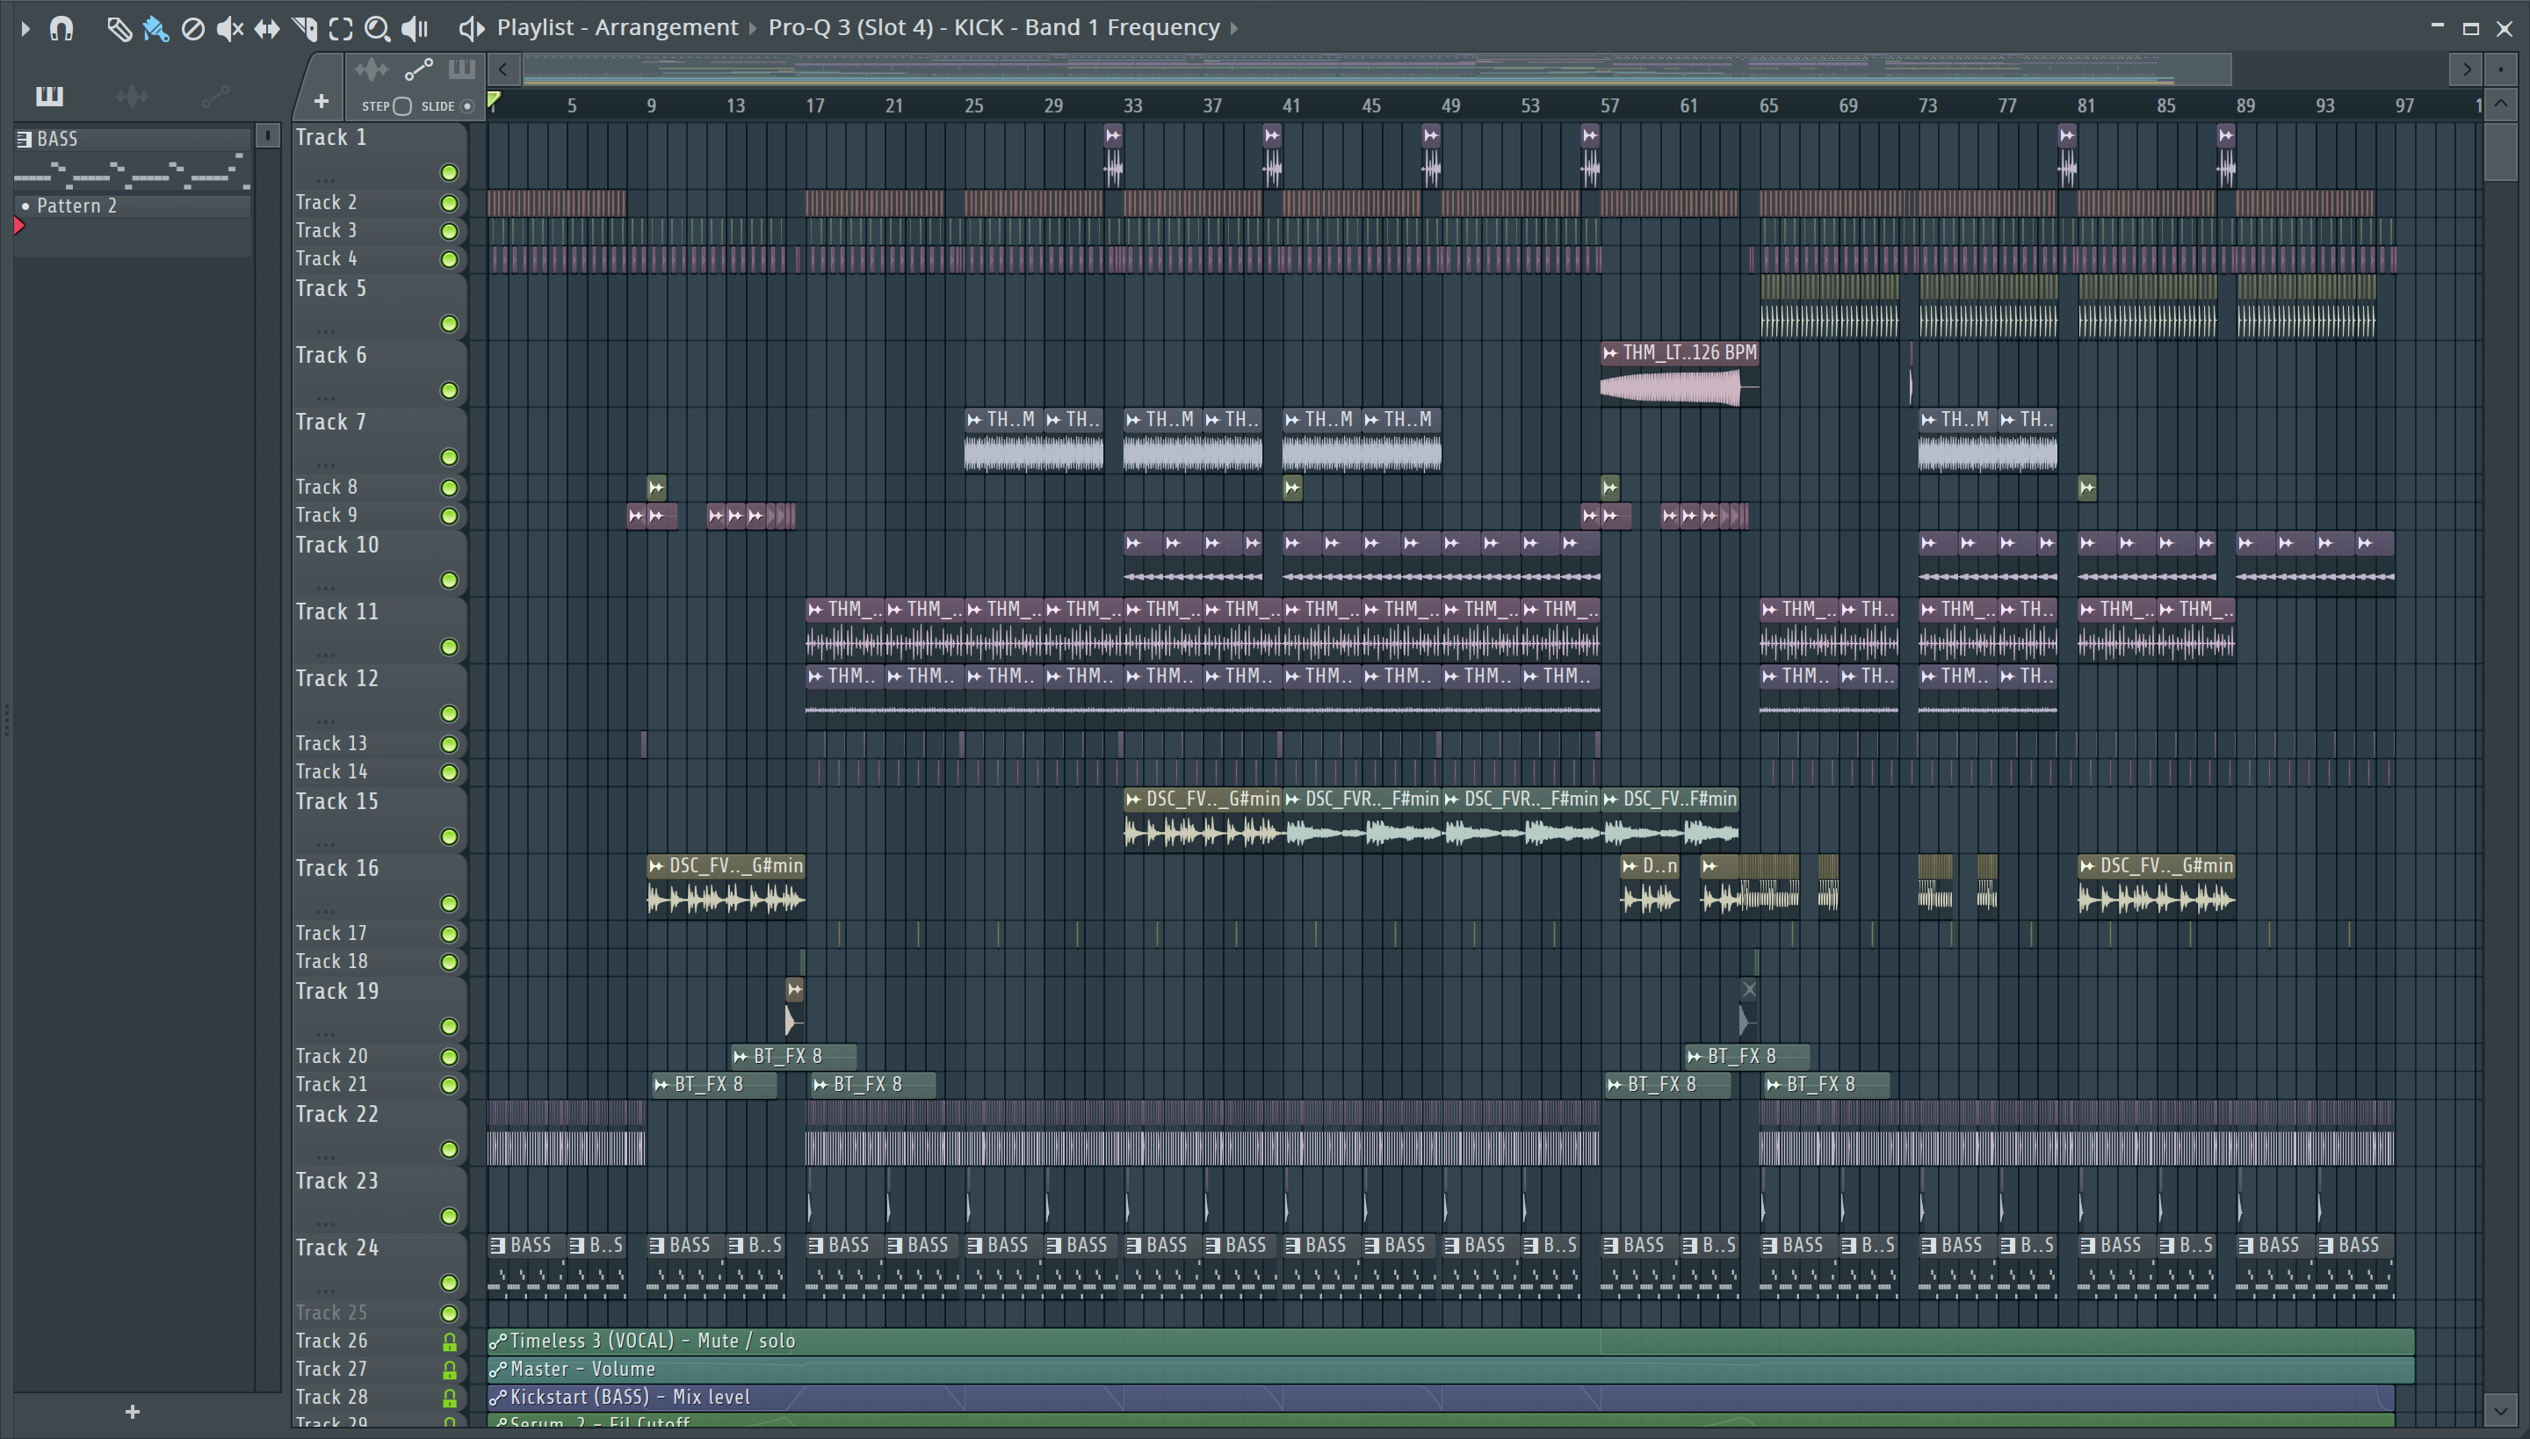Unlock Track 27 via its lock icon
Image resolution: width=2530 pixels, height=1439 pixels.
tap(449, 1370)
